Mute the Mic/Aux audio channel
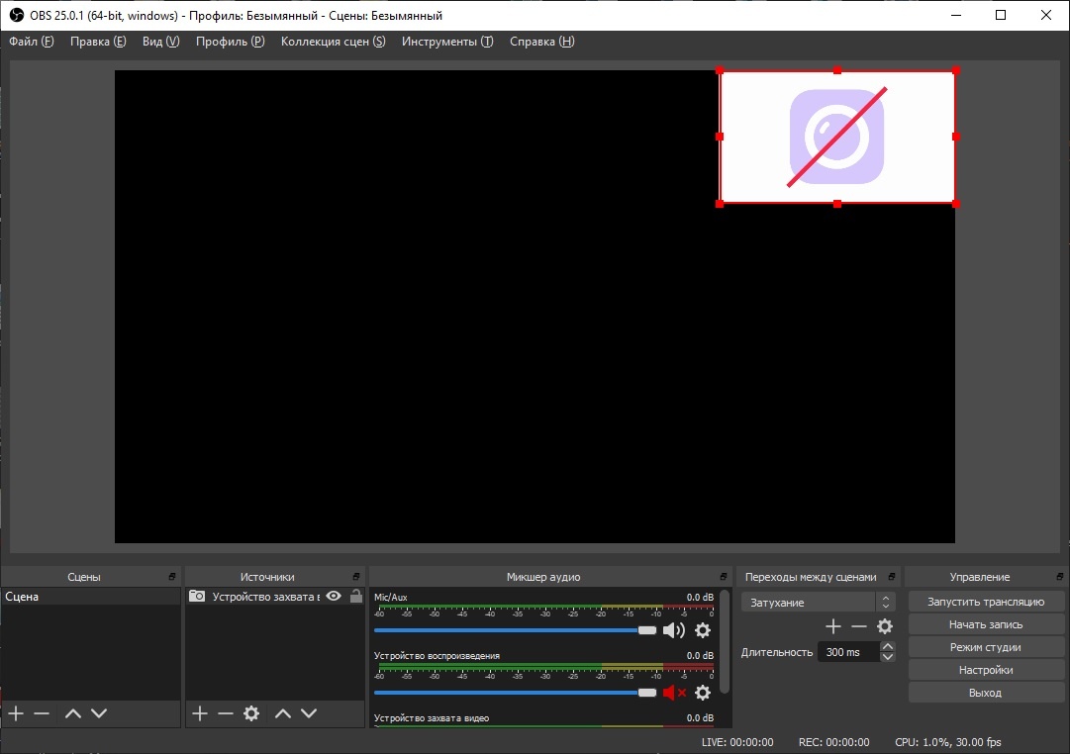Image resolution: width=1070 pixels, height=754 pixels. (x=673, y=630)
